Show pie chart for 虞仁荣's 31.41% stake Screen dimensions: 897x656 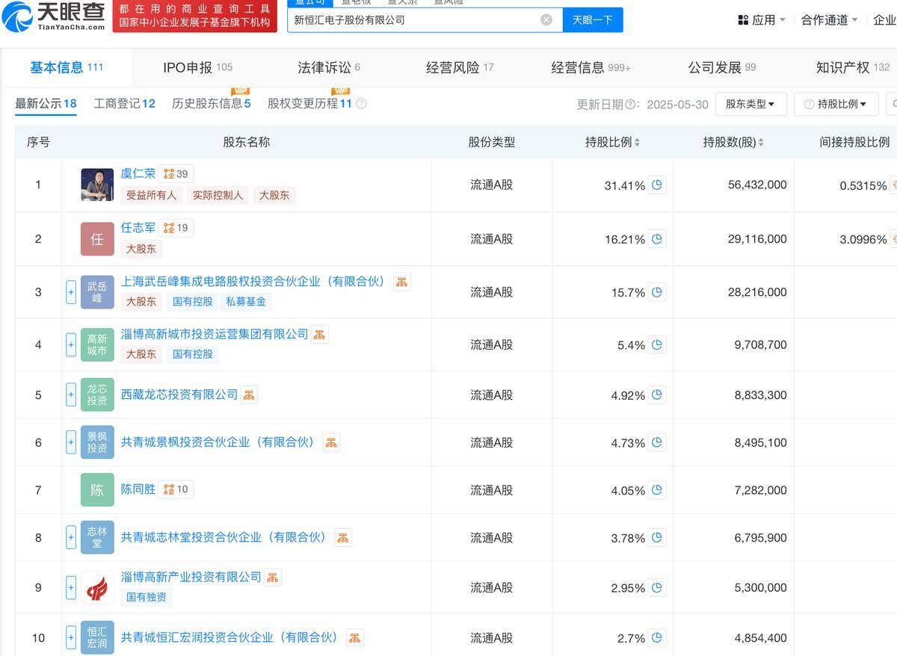coord(657,185)
